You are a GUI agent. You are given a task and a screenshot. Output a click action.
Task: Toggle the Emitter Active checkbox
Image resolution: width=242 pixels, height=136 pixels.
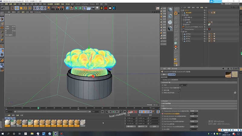tap(179, 80)
